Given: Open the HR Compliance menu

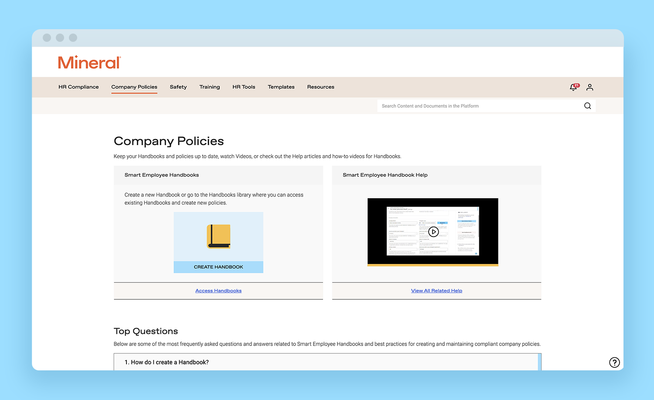Looking at the screenshot, I should 78,87.
